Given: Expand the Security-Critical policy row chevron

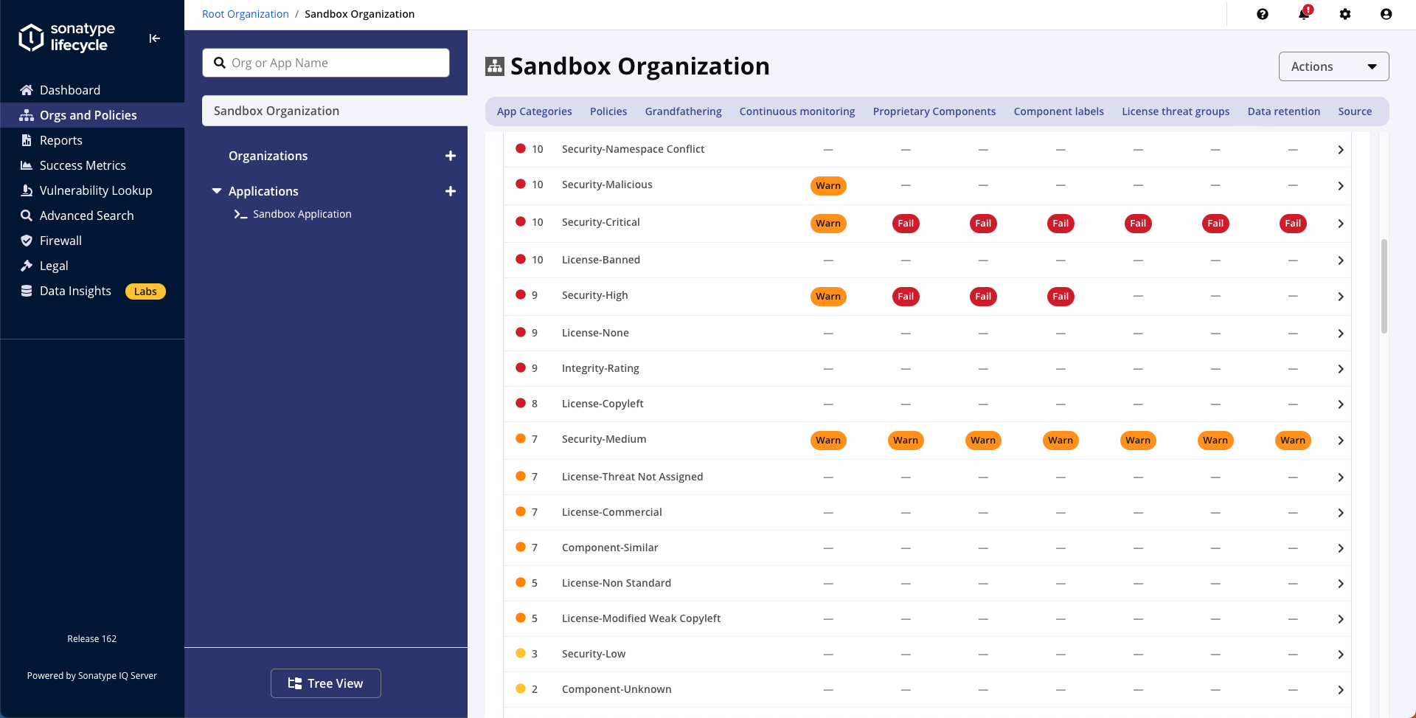Looking at the screenshot, I should click(1340, 224).
